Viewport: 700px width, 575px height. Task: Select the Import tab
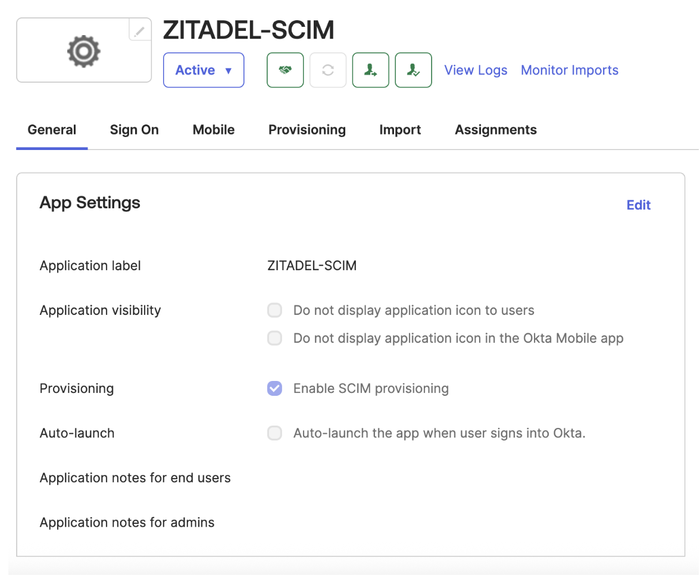400,130
